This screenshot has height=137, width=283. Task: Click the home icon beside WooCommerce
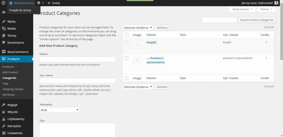tap(11, 3)
